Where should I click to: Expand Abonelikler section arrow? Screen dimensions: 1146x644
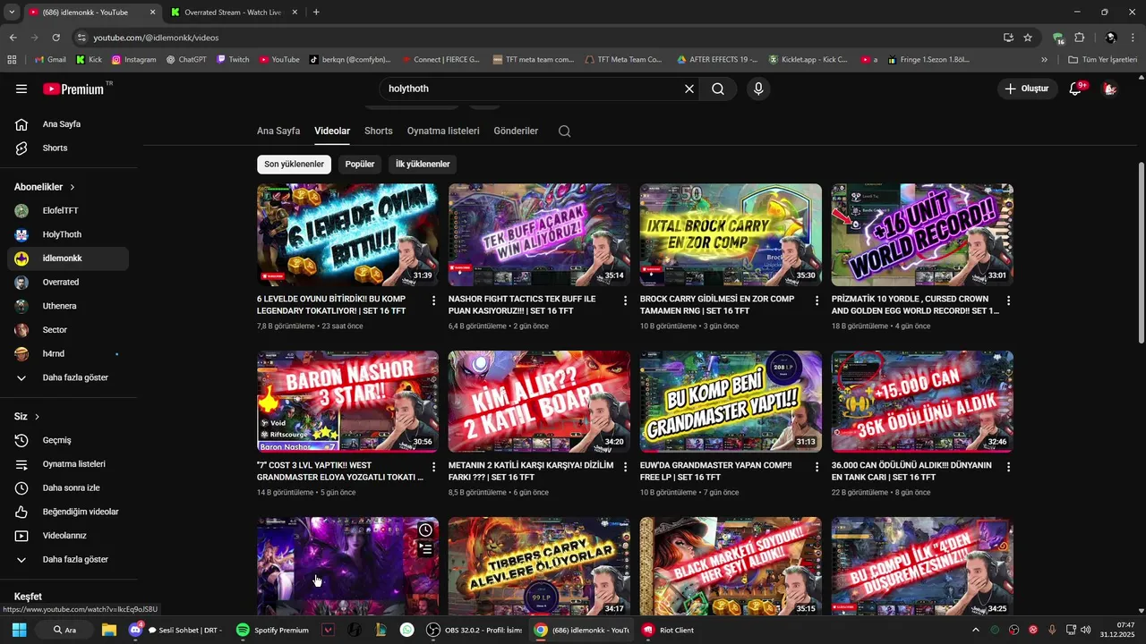[x=73, y=187]
